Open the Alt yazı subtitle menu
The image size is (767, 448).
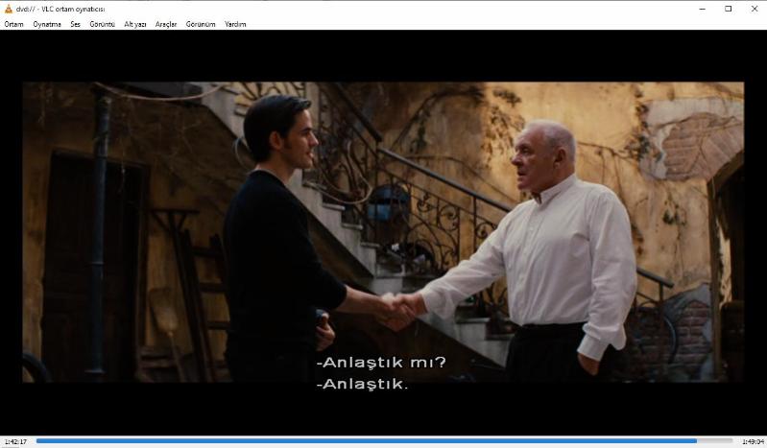135,24
